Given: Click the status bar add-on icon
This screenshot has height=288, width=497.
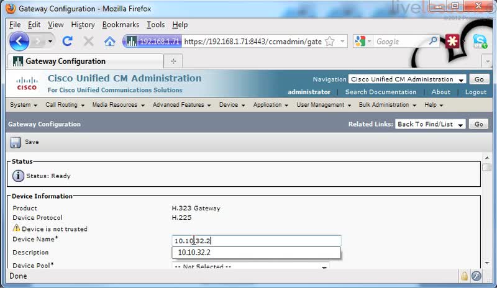Looking at the screenshot, I should [476, 276].
